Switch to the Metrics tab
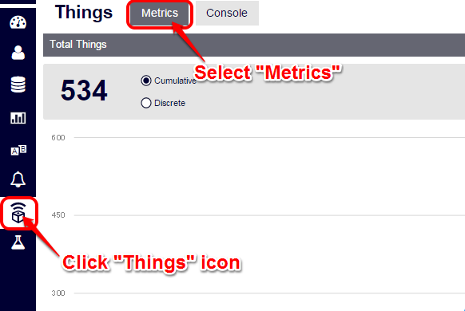 tap(160, 13)
